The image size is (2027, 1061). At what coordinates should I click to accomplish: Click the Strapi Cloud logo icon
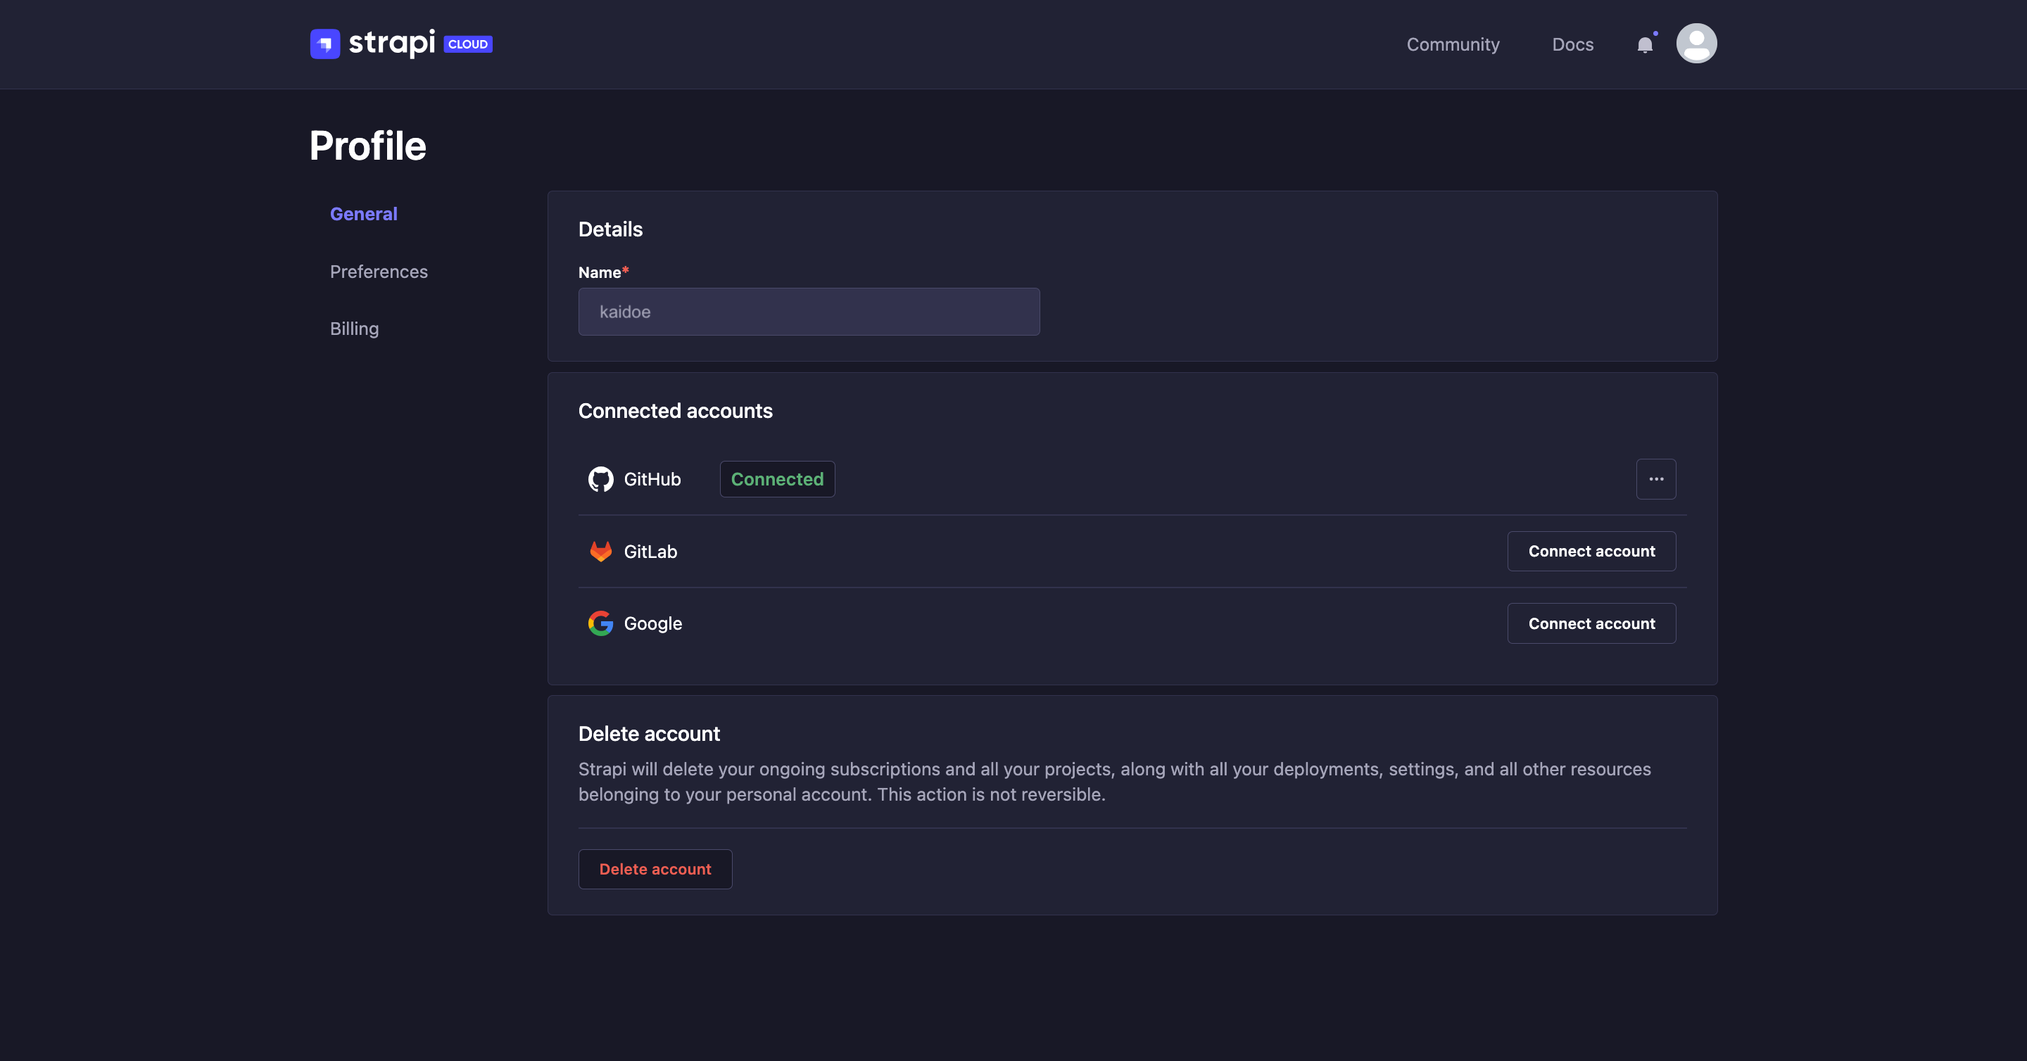322,43
